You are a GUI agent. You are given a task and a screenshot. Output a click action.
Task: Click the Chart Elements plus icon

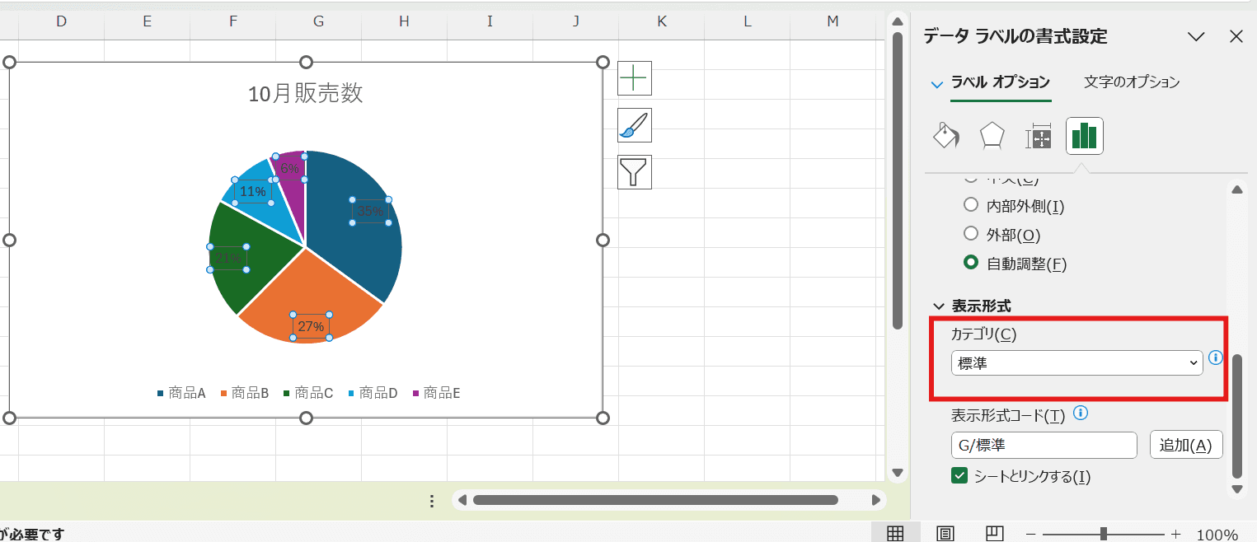pyautogui.click(x=634, y=78)
